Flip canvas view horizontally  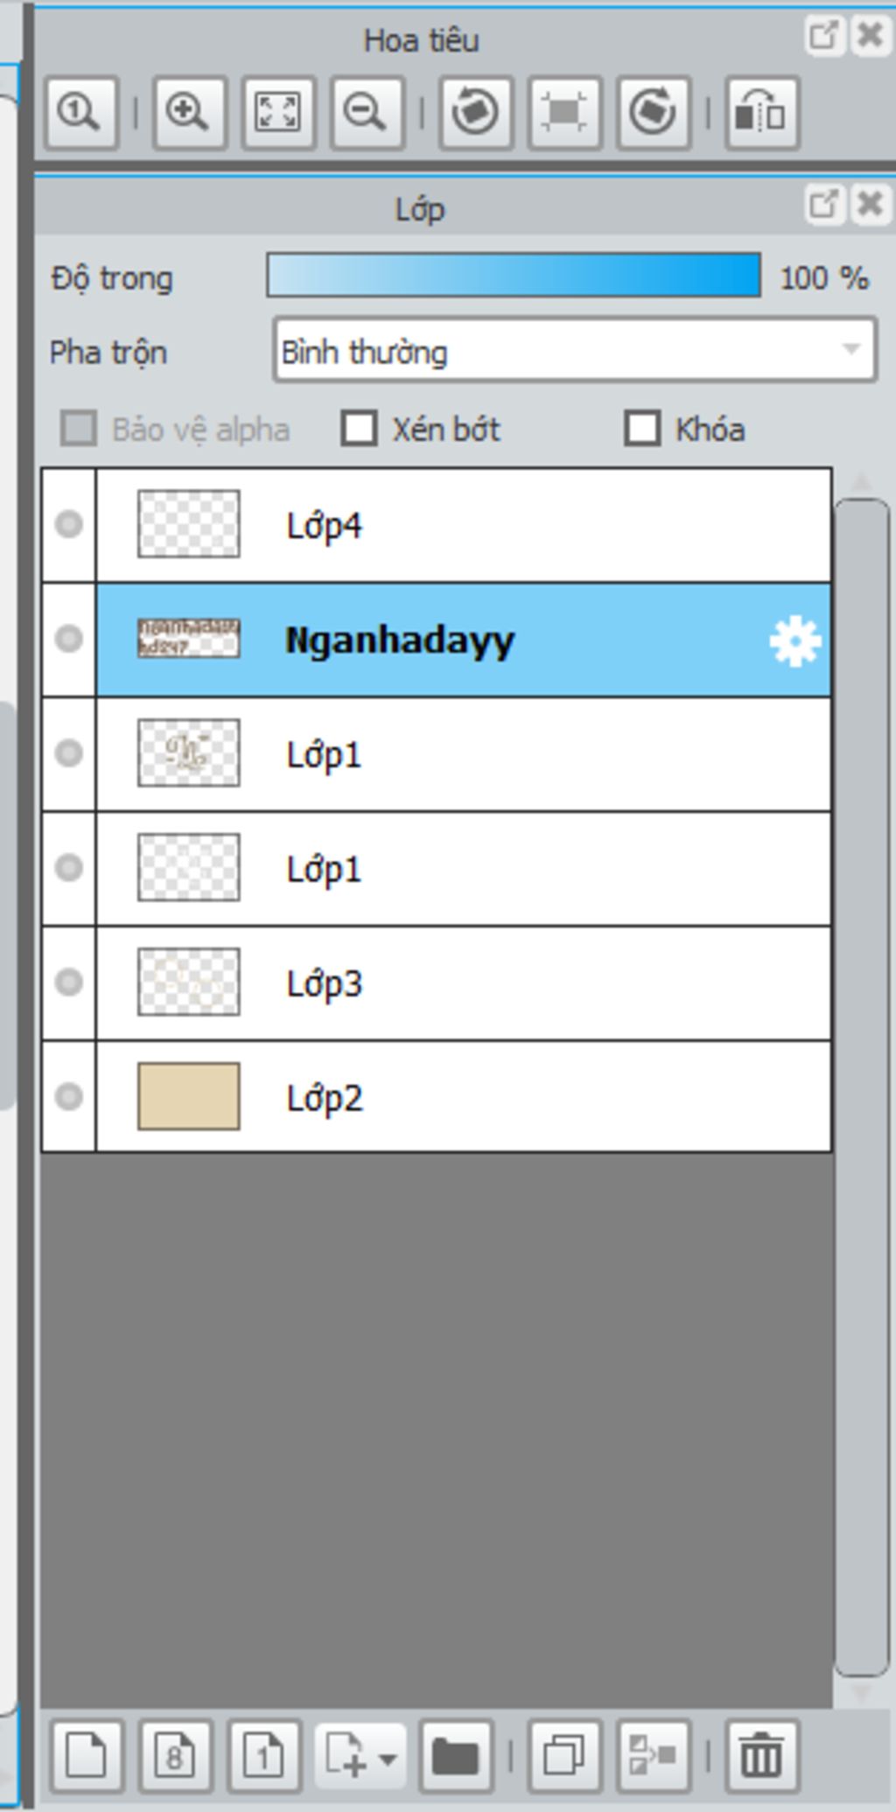pos(762,113)
